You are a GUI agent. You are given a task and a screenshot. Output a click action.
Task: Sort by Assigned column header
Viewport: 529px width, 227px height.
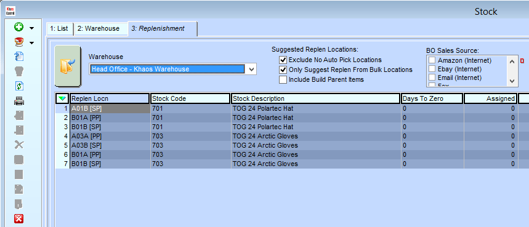[x=491, y=98]
